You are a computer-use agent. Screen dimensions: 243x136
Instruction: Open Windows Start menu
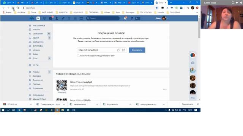3,110
